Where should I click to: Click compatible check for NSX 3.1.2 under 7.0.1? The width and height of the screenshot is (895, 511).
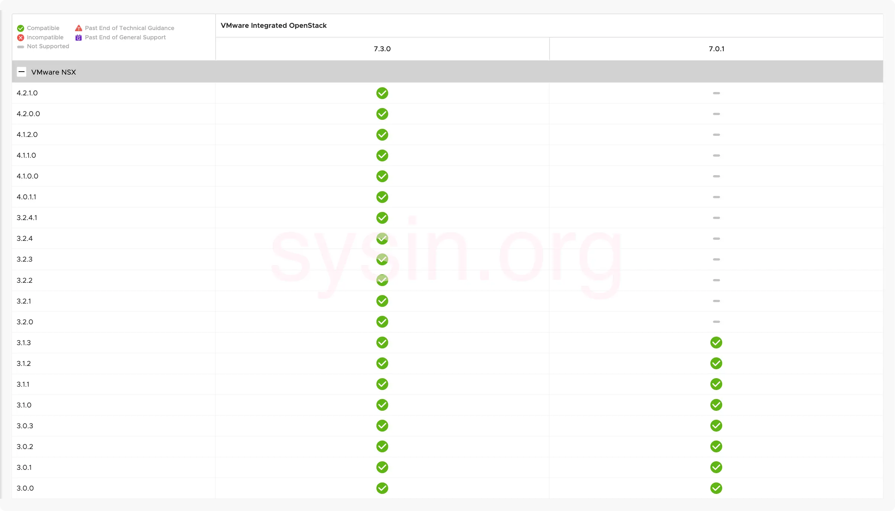[x=716, y=363]
